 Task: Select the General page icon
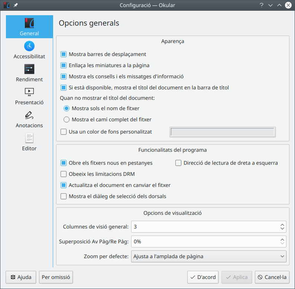(29, 23)
